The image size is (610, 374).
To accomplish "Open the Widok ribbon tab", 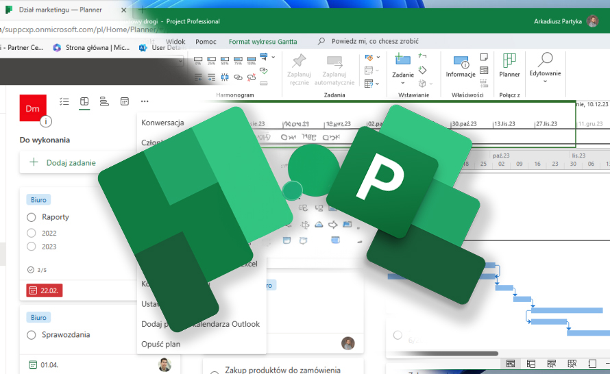I will 175,42.
